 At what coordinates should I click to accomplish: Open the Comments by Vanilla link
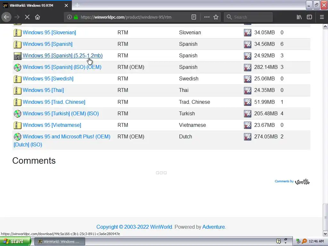[x=292, y=182]
